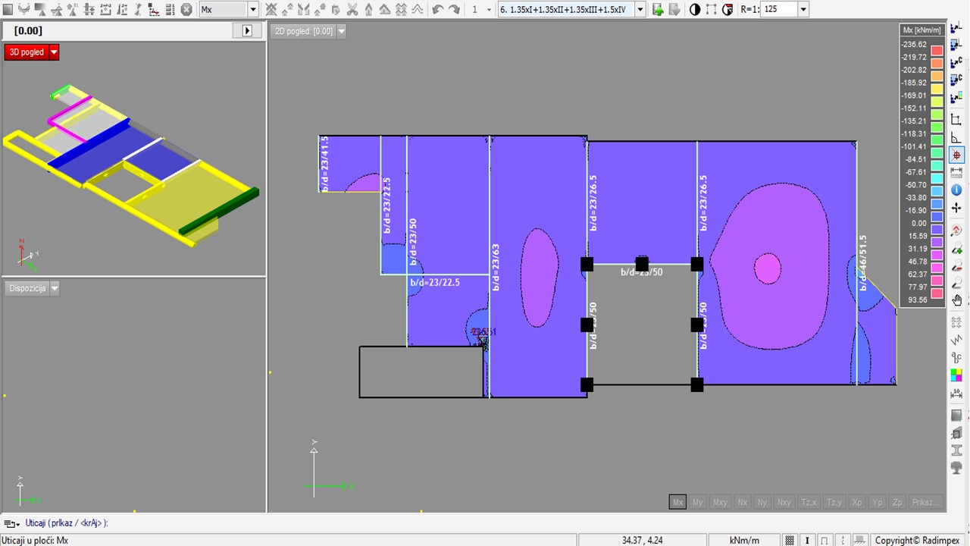Click the R=1: scale input field
970x546 pixels.
tap(779, 10)
